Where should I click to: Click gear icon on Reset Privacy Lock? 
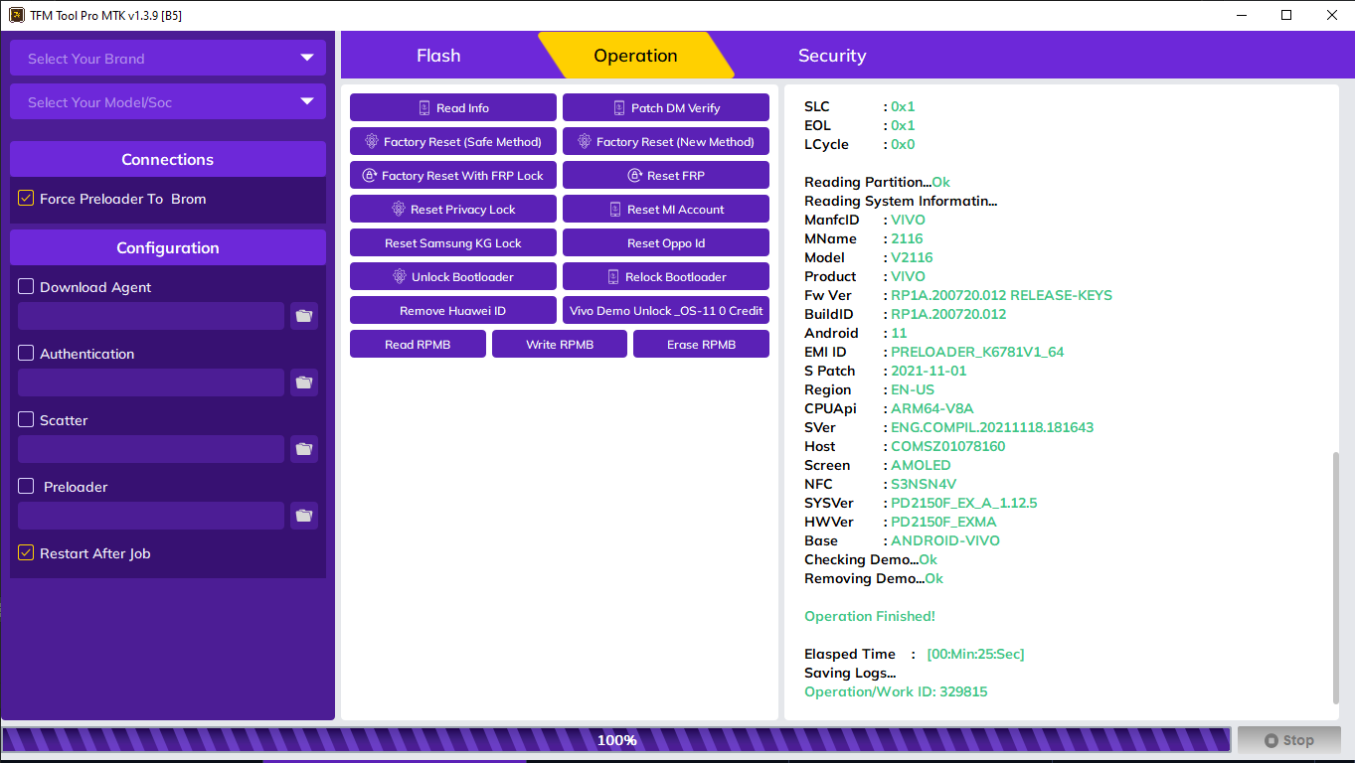[x=399, y=210]
